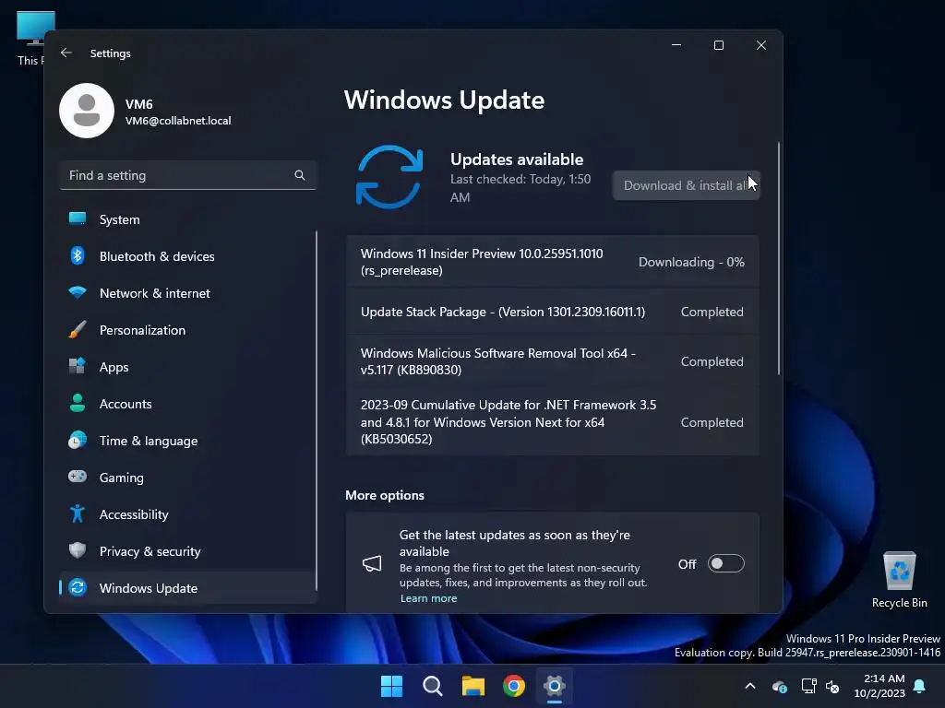This screenshot has width=945, height=708.
Task: Click Malicious Software Removal Tool row
Action: (552, 361)
